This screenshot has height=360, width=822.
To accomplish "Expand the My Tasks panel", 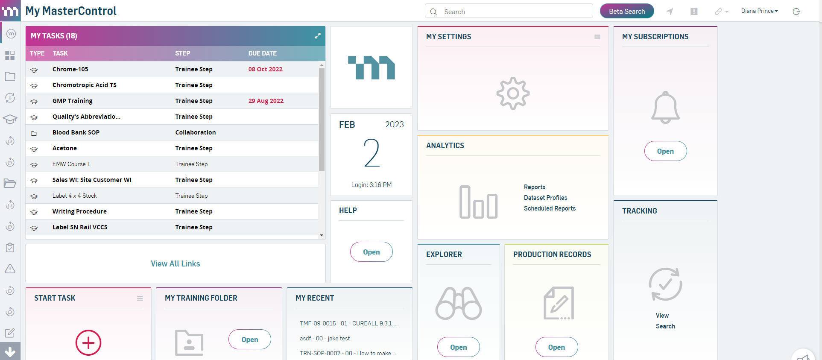I will pyautogui.click(x=318, y=36).
